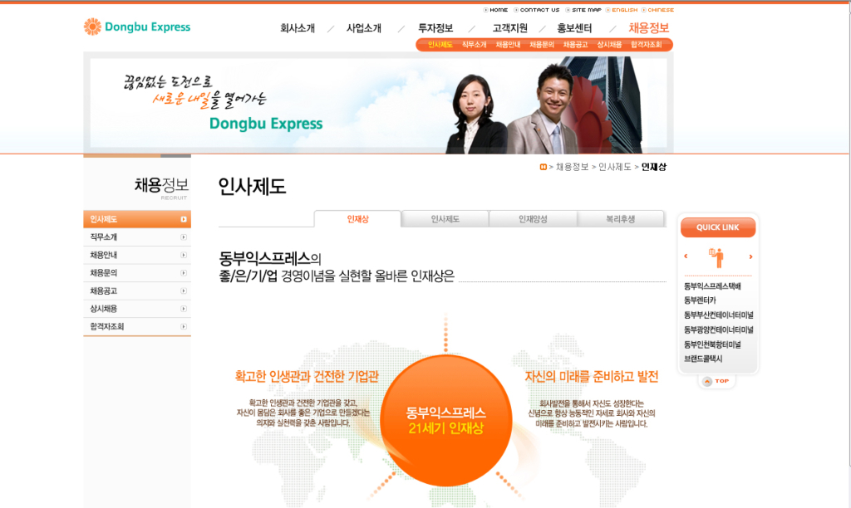This screenshot has height=508, width=851.
Task: Switch to the ENGLISH site
Action: coord(622,10)
